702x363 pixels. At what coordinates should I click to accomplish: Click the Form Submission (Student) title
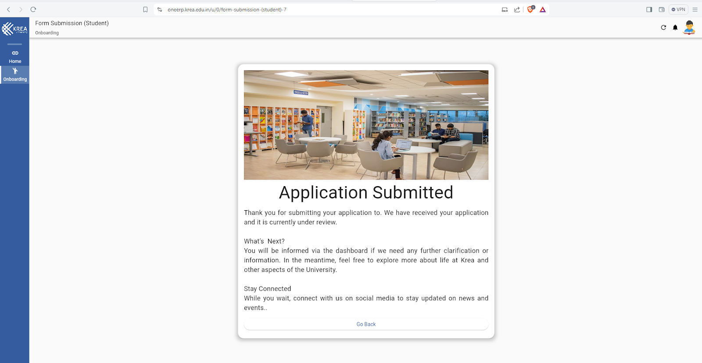(72, 23)
